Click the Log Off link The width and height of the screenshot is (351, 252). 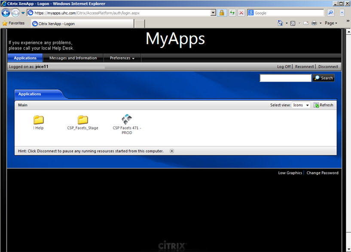[284, 67]
